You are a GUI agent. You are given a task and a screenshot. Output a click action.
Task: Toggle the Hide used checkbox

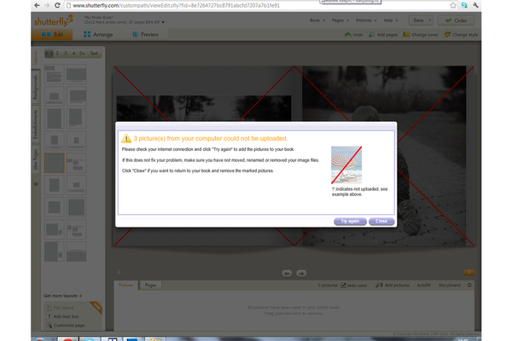pos(343,285)
